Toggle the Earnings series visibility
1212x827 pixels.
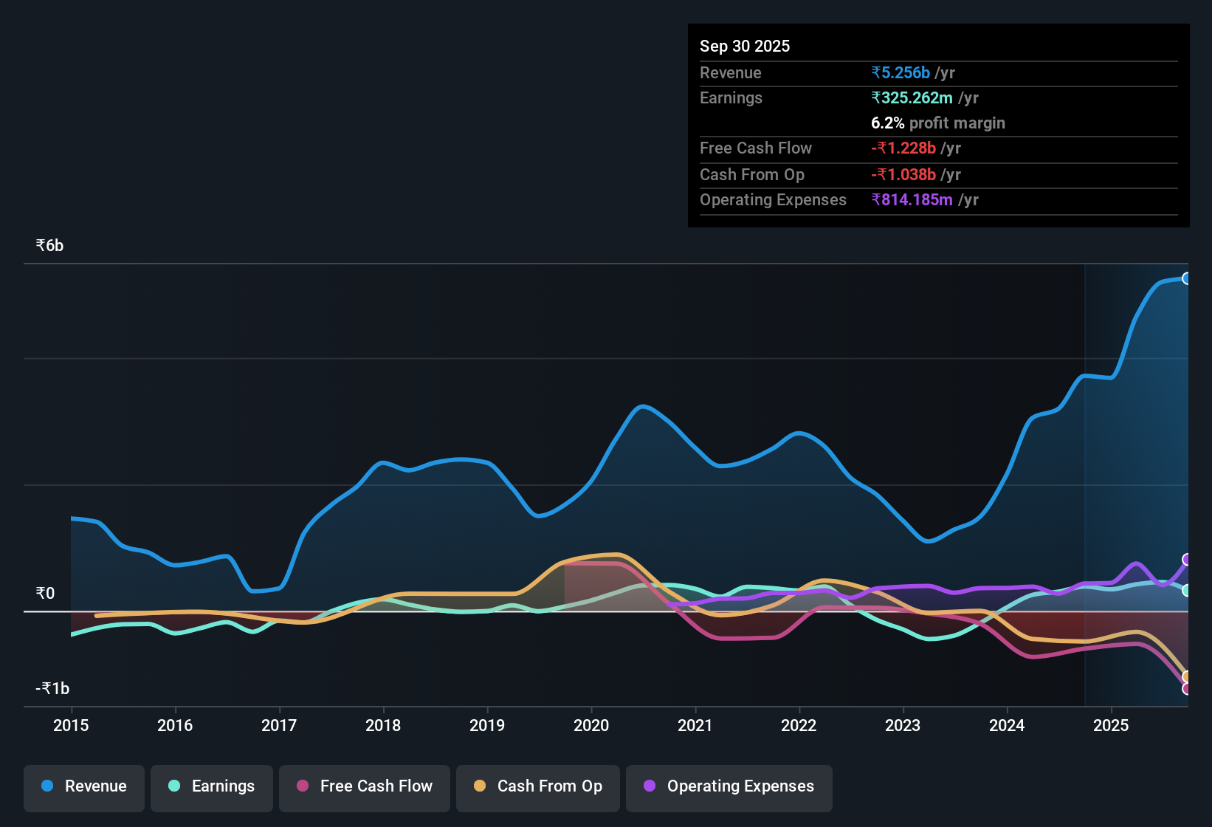click(211, 786)
